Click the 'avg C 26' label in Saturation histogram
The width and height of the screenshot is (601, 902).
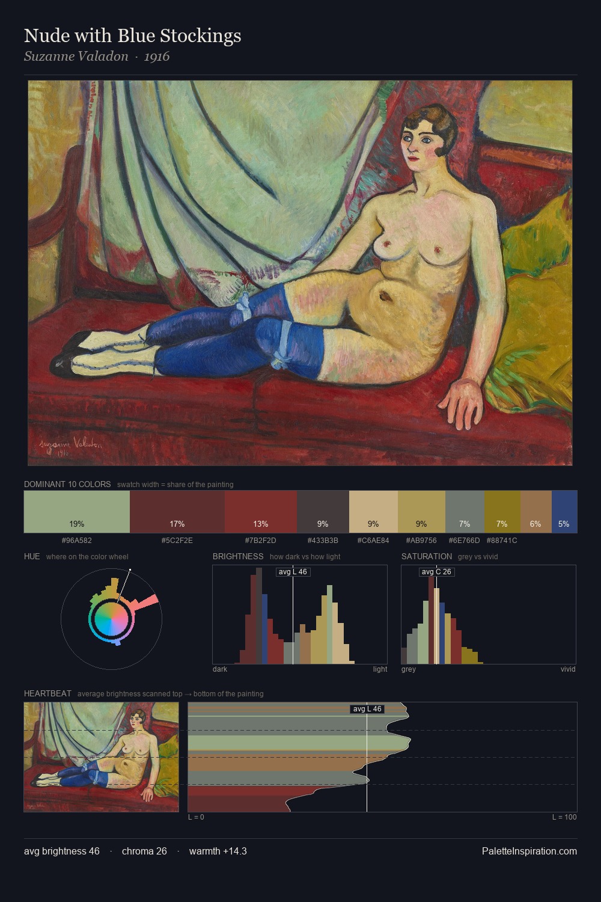[436, 572]
